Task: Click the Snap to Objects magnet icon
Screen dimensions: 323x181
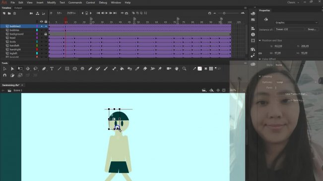Action: click(x=5, y=75)
